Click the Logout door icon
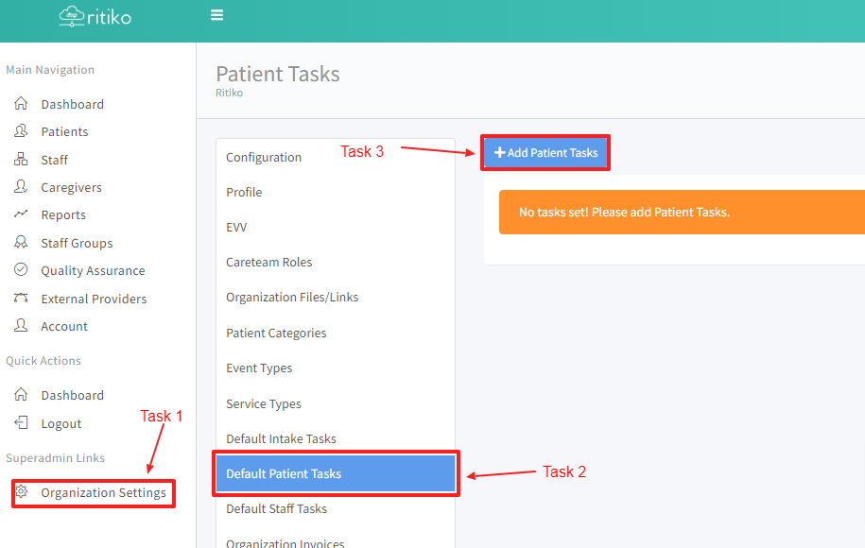The height and width of the screenshot is (548, 865). pyautogui.click(x=21, y=423)
